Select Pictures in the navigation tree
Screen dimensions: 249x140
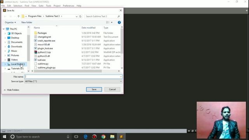tap(15, 55)
